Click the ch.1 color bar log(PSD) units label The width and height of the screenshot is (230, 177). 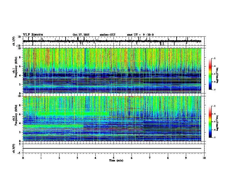[218, 75]
